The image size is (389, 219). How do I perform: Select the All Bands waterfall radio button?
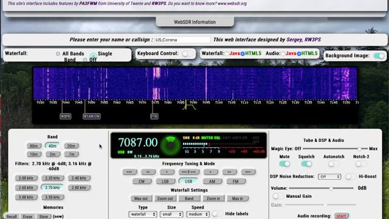[58, 54]
